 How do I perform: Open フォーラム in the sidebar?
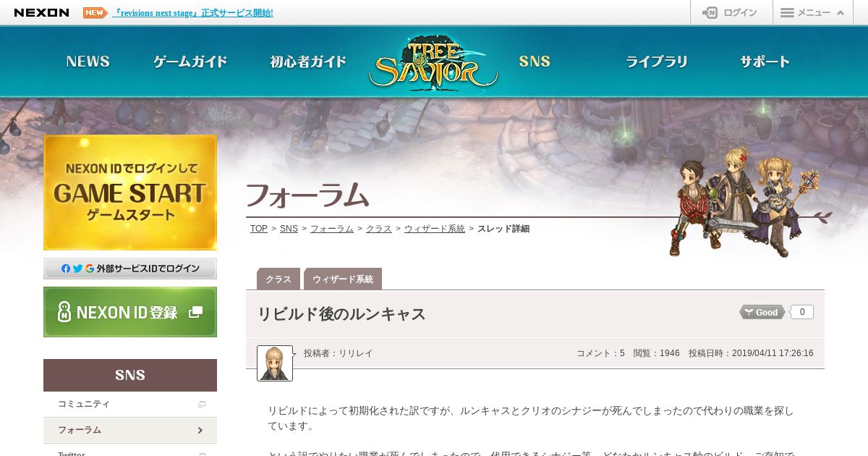click(x=130, y=430)
